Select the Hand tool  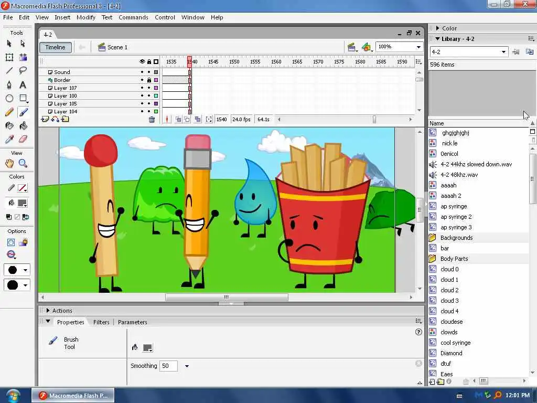coord(9,164)
